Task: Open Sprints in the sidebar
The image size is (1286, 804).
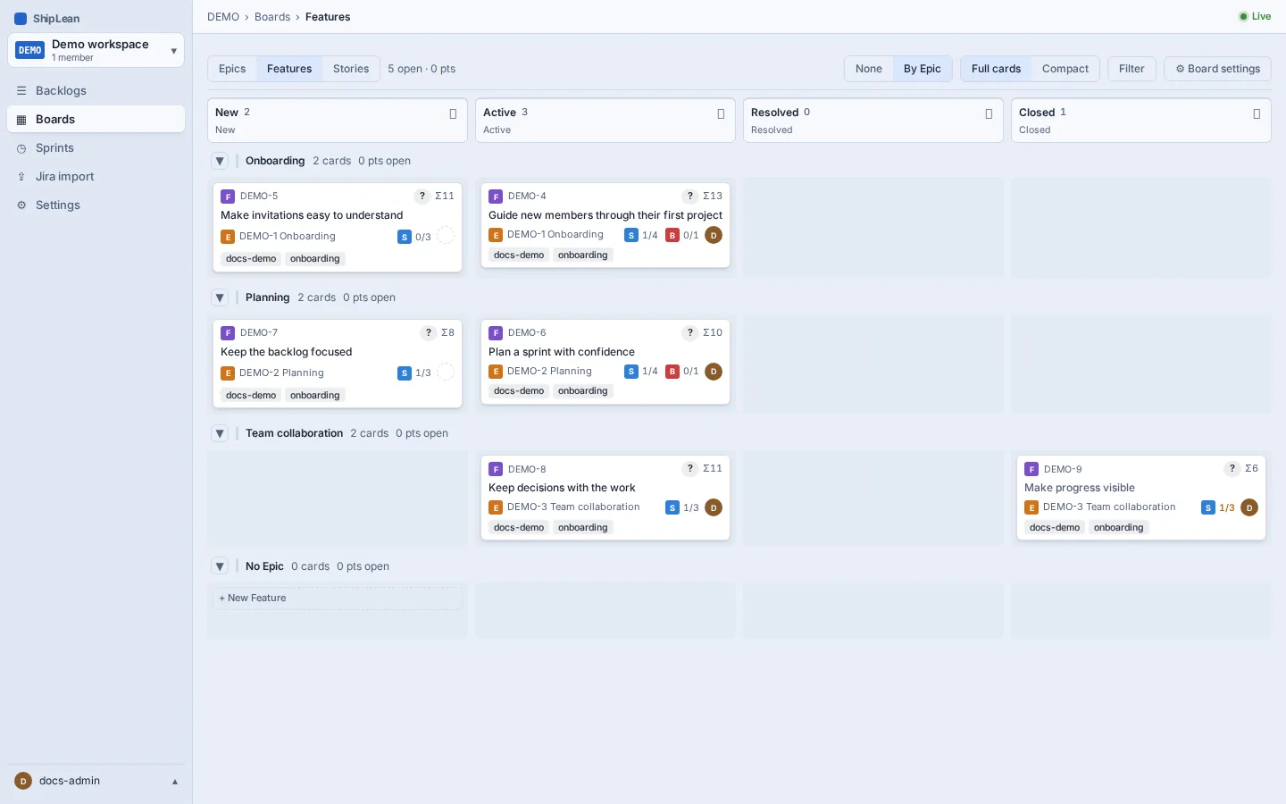Action: [x=96, y=147]
